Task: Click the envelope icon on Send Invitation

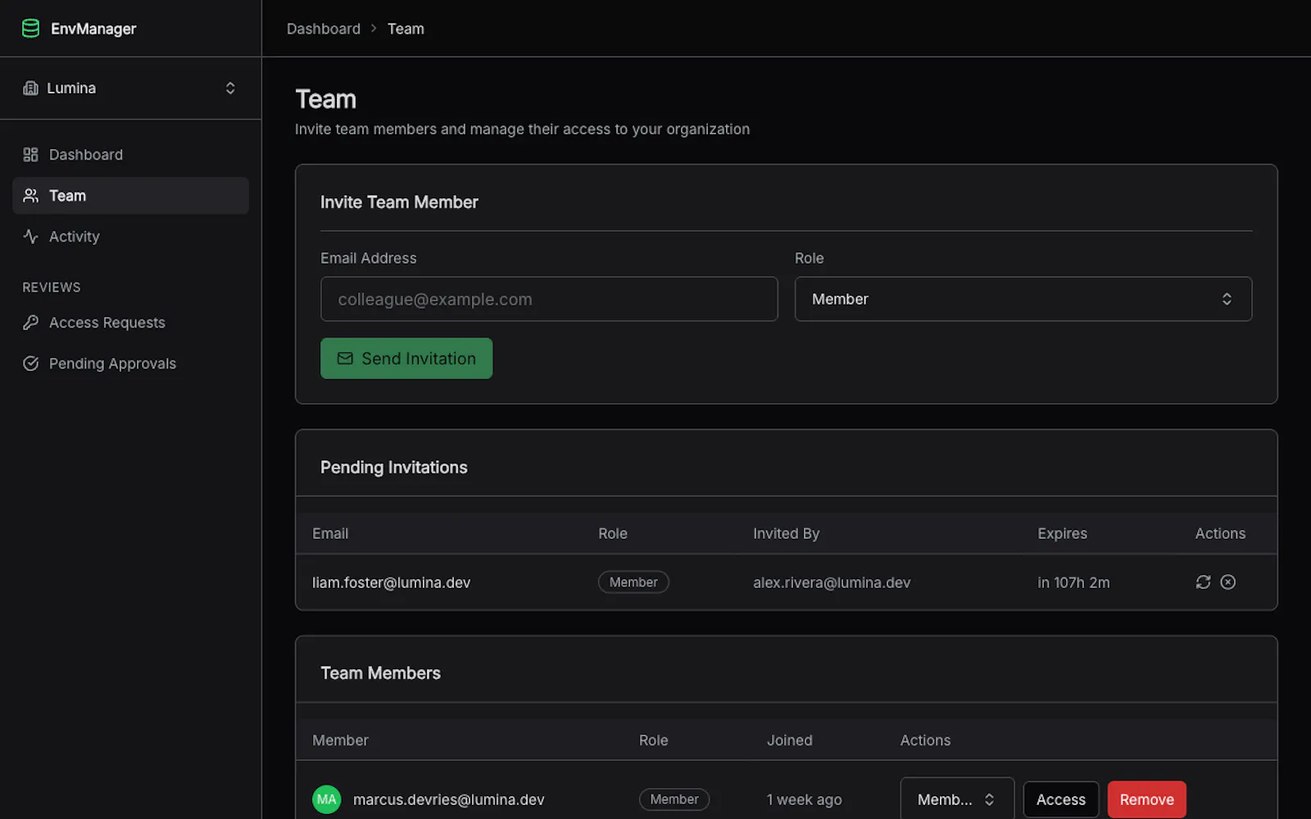Action: click(345, 359)
